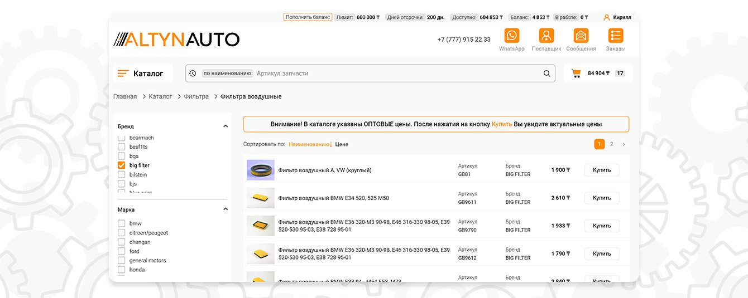The height and width of the screenshot is (298, 748).
Task: Click Пополнить баланс button
Action: click(308, 17)
